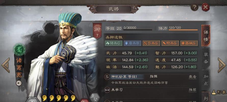Switch to the 详情 details tab
The width and height of the screenshot is (227, 102).
206,36
